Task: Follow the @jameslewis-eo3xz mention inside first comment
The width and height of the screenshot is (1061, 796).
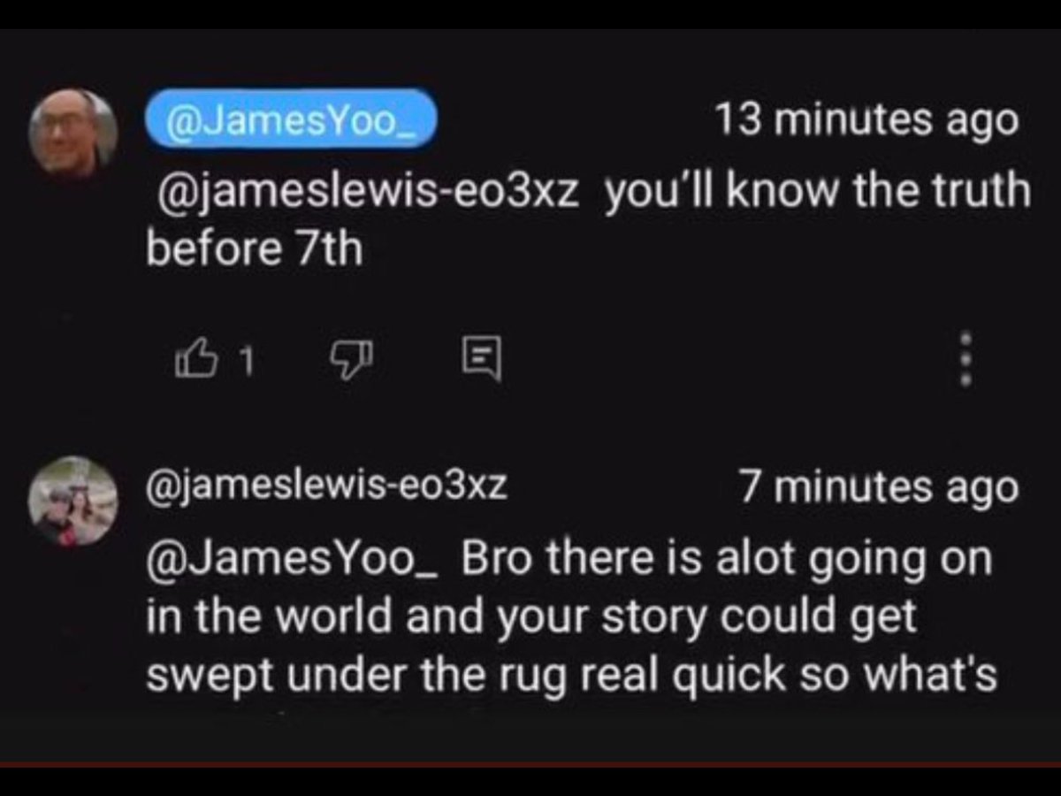Action: click(x=367, y=190)
